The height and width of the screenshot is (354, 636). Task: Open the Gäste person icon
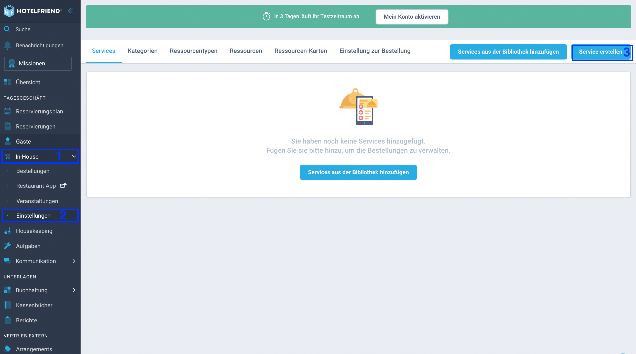click(8, 141)
